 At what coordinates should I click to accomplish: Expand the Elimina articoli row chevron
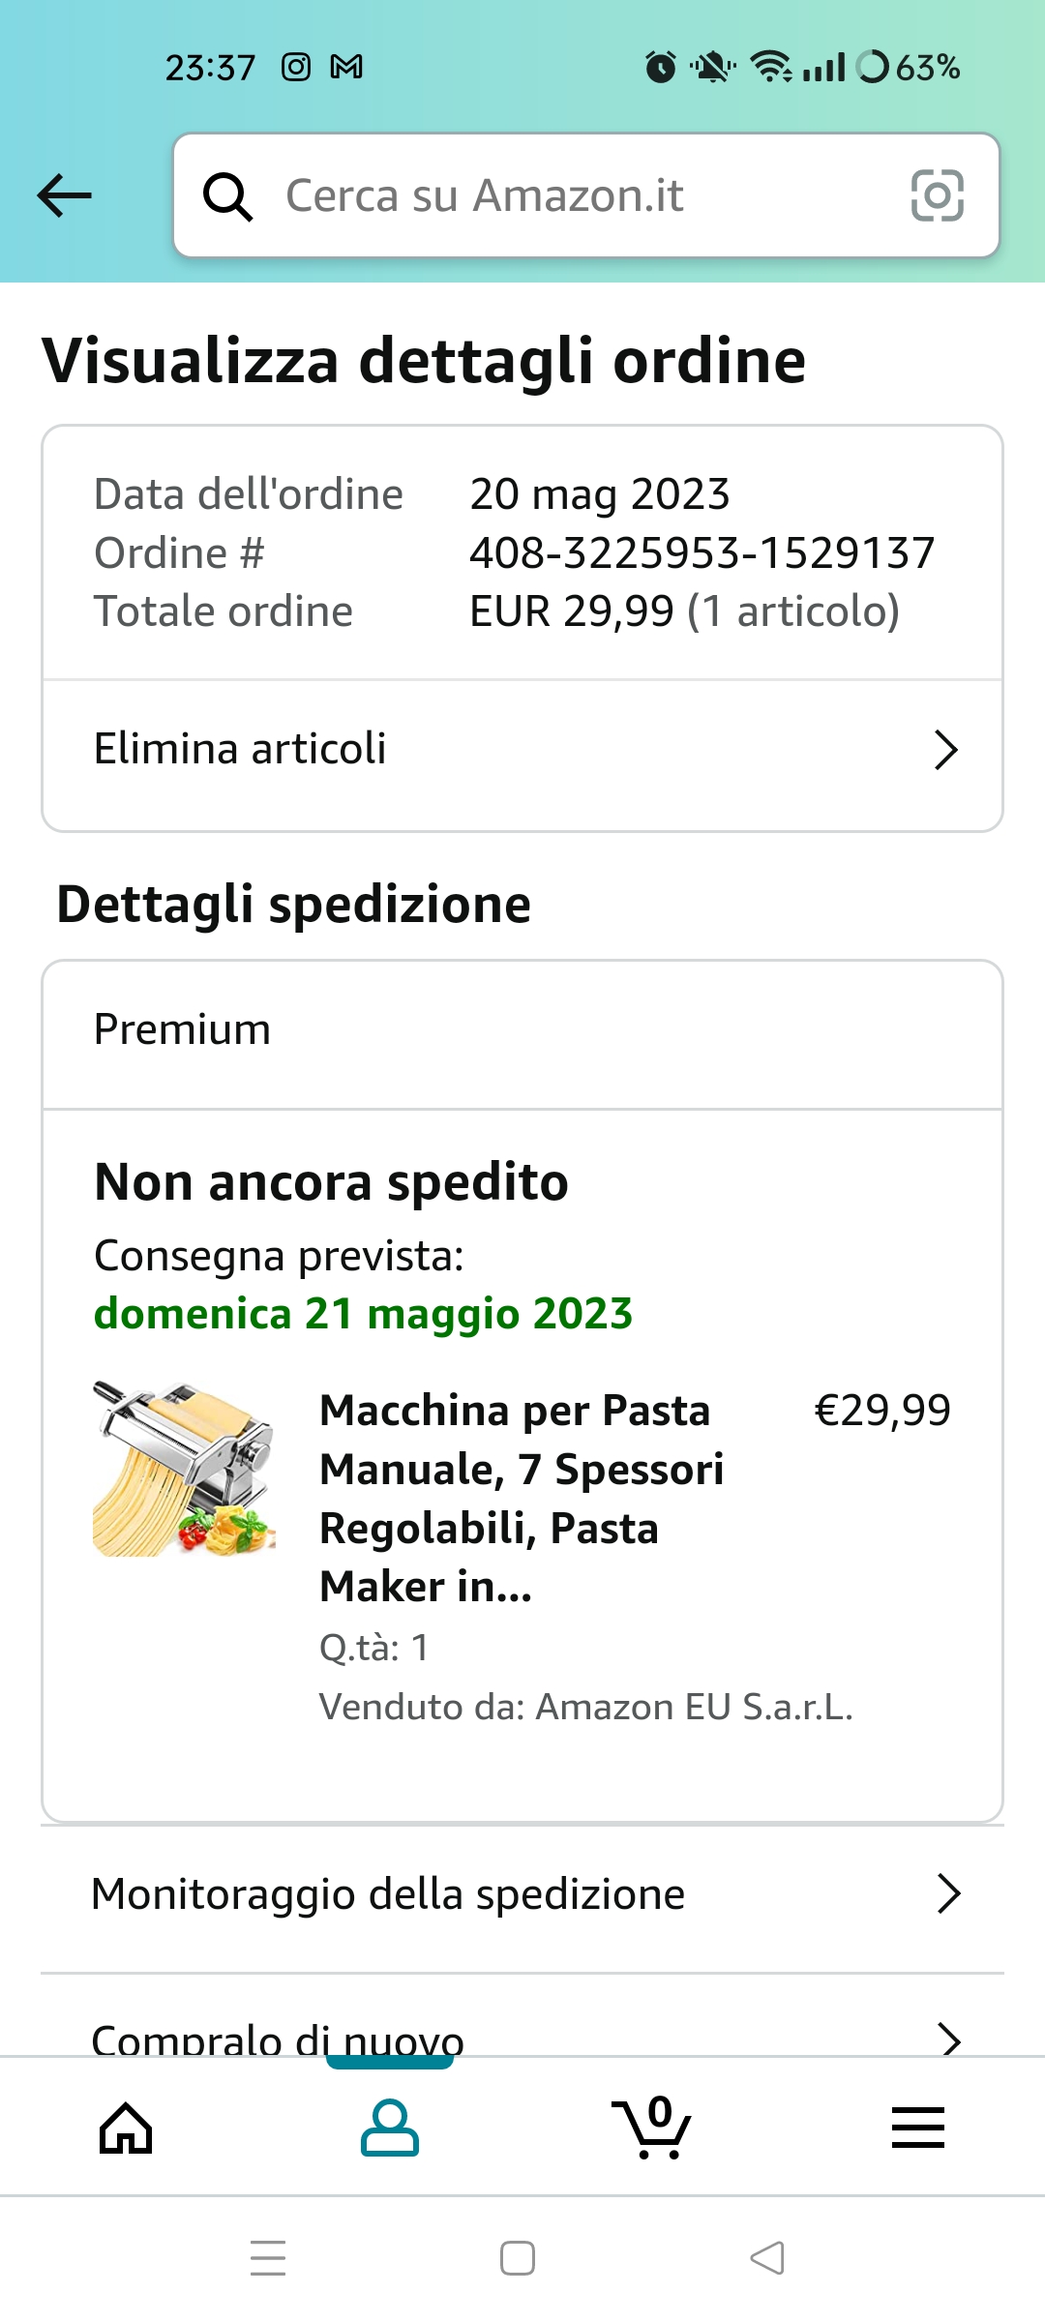[945, 750]
